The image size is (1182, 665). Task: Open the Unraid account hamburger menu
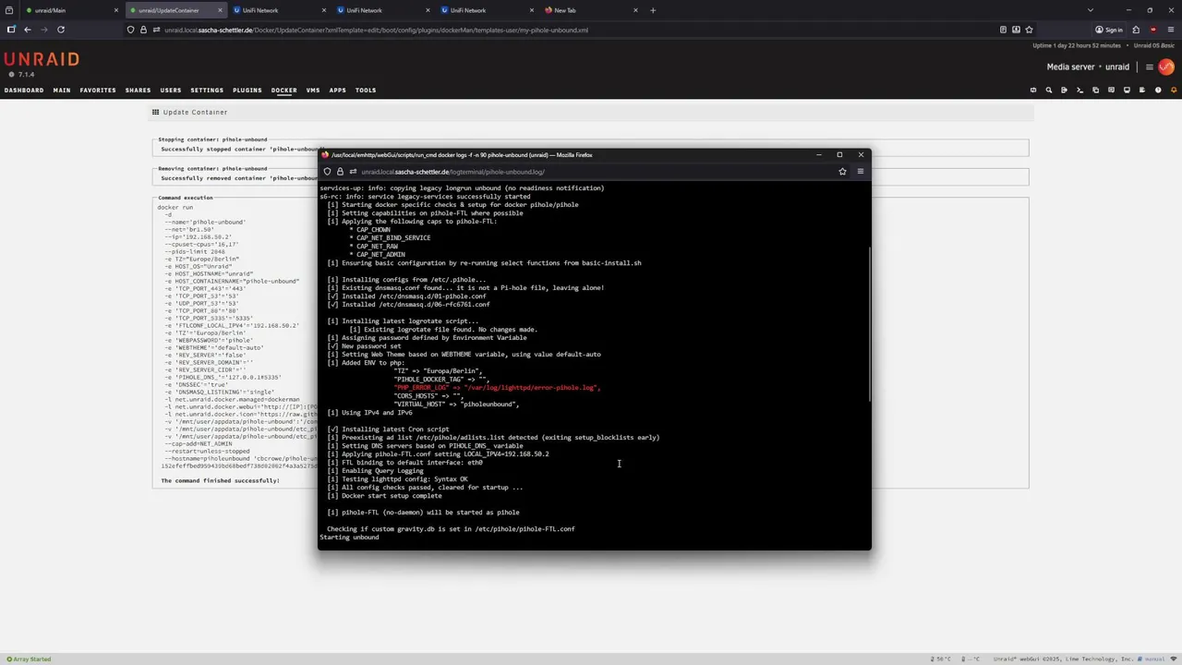1150,66
